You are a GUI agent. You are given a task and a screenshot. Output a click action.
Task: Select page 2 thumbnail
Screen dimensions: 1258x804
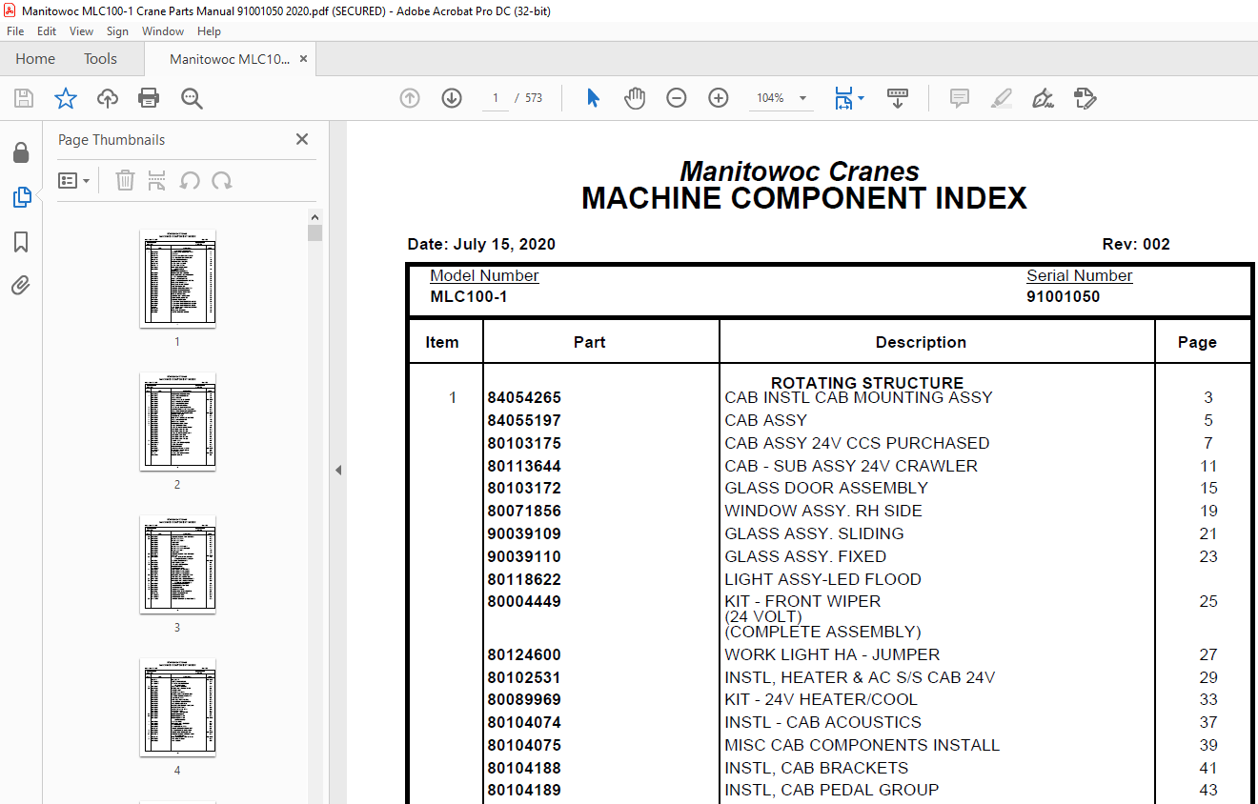177,422
